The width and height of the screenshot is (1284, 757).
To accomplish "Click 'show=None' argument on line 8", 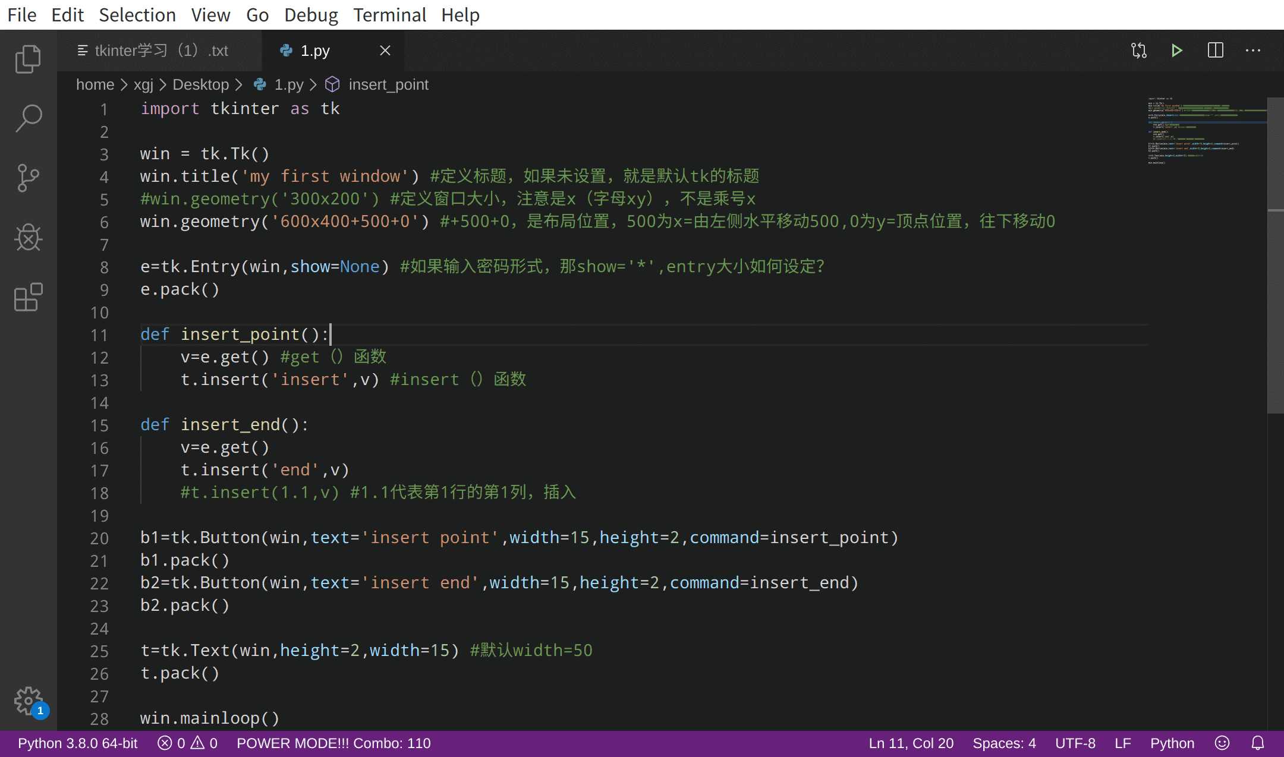I will click(x=335, y=267).
